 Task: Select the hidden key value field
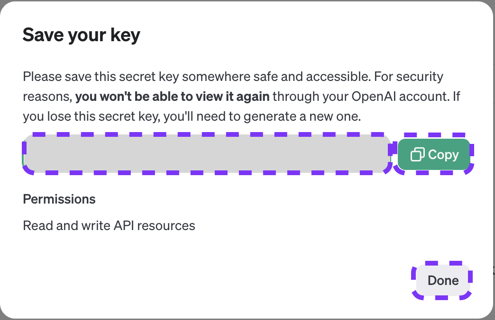tap(207, 154)
